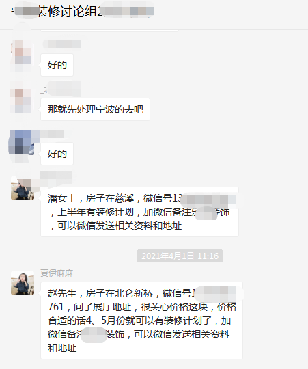Click blurred name above the topmost 好的 bubble
Viewport: 308px width, 369px height.
pyautogui.click(x=61, y=44)
